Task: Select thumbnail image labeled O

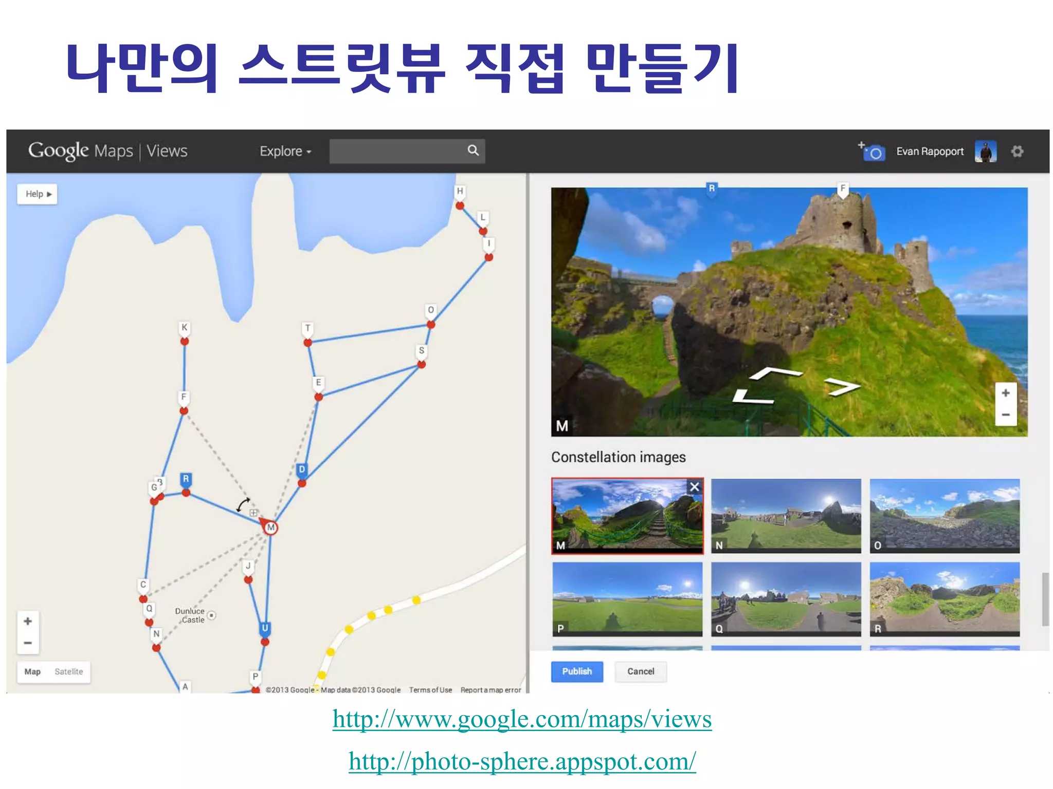Action: (x=945, y=515)
